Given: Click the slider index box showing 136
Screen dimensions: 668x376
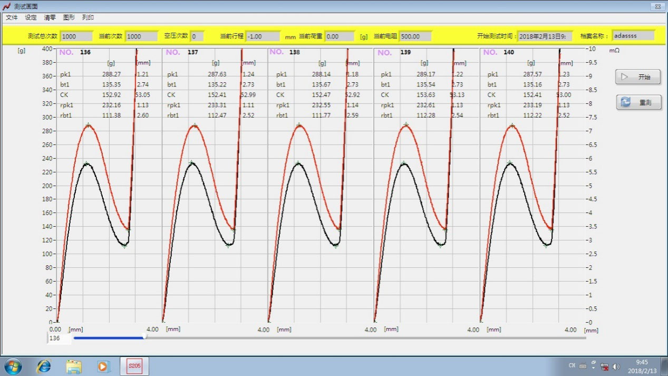Looking at the screenshot, I should click(59, 338).
